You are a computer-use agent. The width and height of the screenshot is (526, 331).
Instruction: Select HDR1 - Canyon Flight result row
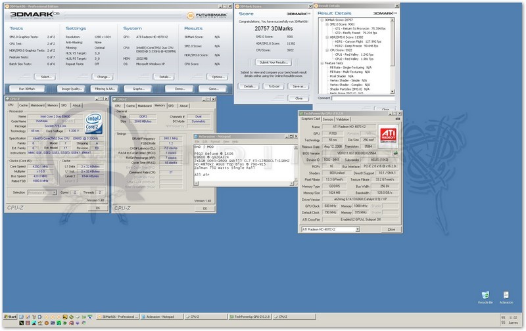pyautogui.click(x=358, y=42)
